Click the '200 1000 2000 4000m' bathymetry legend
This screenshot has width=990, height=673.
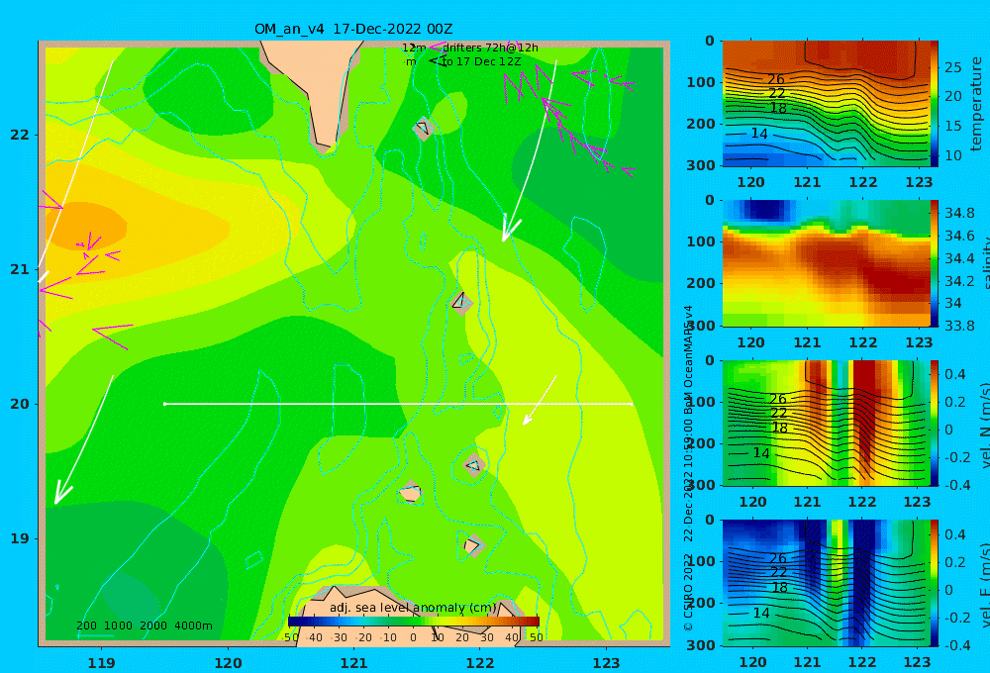[x=144, y=625]
